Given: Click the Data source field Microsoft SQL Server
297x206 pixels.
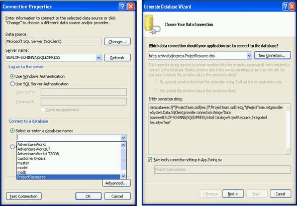Looking at the screenshot, I should pos(54,42).
